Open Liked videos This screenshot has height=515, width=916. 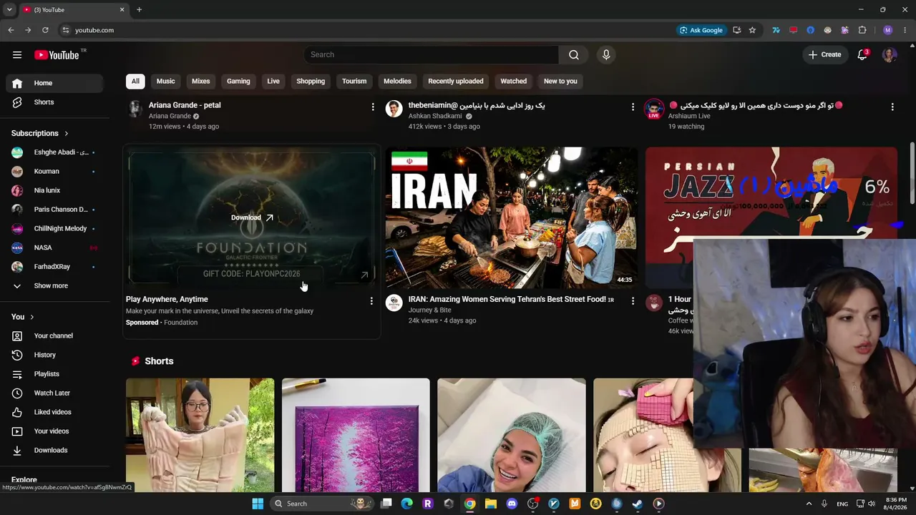54,412
